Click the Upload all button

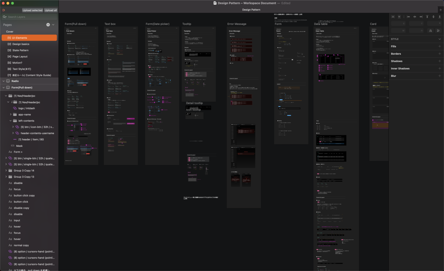coord(51,10)
